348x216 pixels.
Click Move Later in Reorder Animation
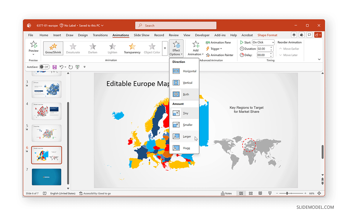coord(288,55)
